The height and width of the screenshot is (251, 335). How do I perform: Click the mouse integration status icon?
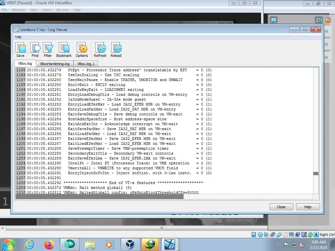click(x=310, y=235)
